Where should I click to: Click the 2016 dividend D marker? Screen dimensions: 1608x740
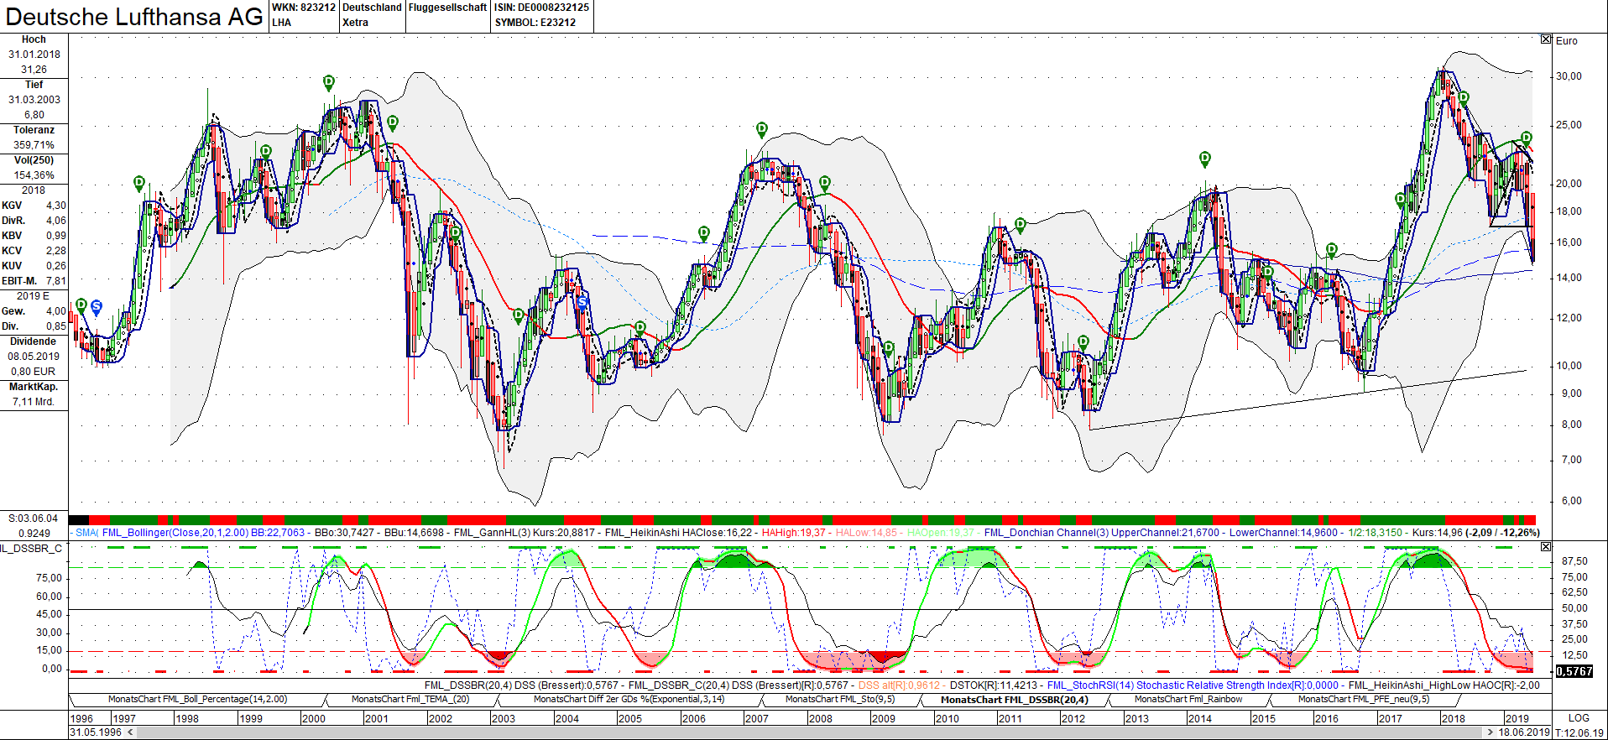point(1332,250)
